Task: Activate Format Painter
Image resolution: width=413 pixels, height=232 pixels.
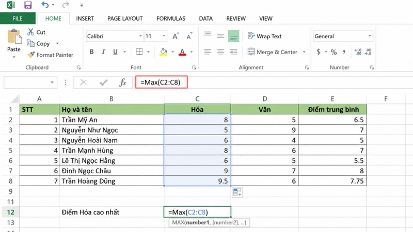Action: coord(50,55)
